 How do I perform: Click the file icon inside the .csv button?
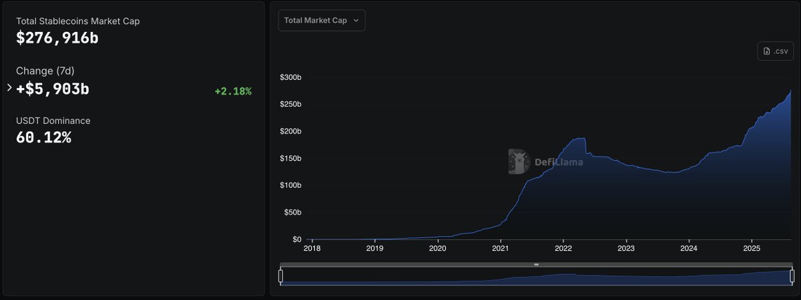(x=767, y=51)
